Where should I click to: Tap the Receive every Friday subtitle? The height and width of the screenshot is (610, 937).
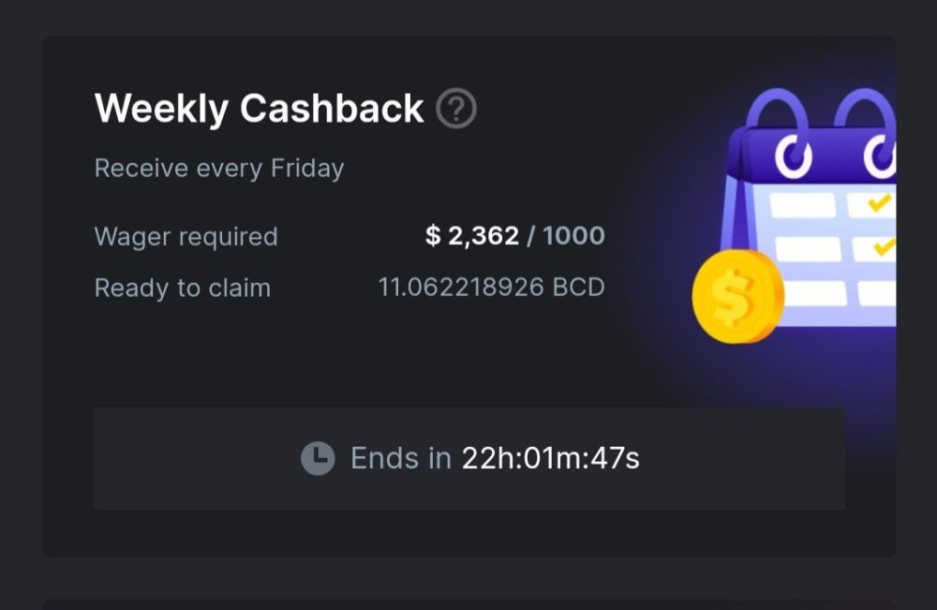pyautogui.click(x=219, y=169)
